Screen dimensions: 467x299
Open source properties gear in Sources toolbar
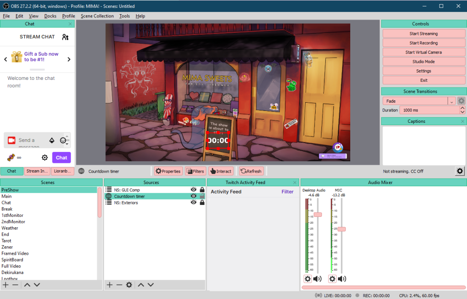tap(129, 285)
